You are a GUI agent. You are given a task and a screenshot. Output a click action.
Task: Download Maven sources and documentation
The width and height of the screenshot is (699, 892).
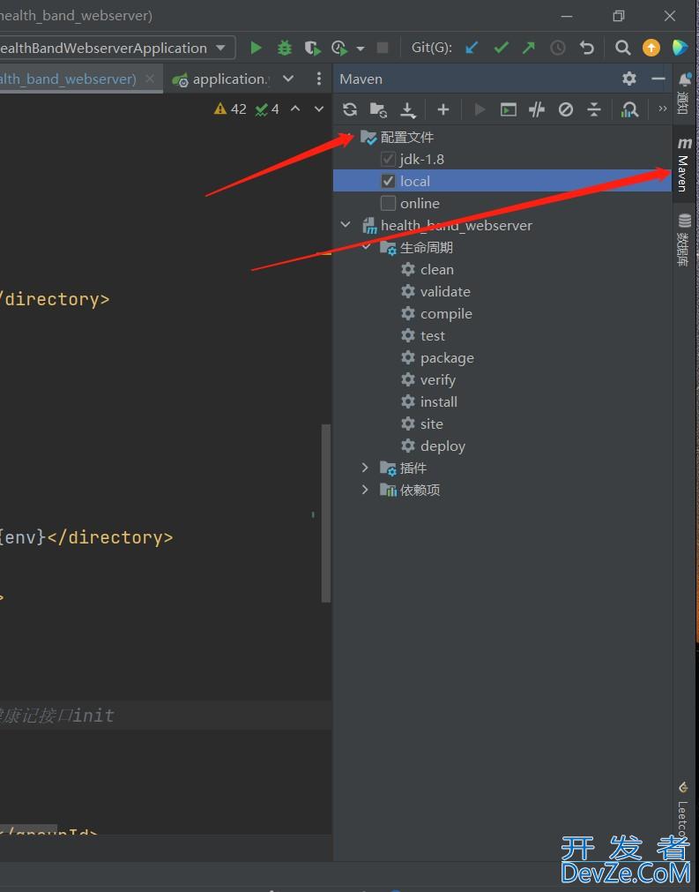coord(407,109)
